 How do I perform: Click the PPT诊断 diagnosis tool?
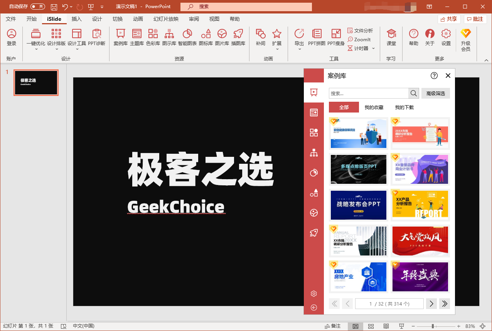tap(96, 37)
